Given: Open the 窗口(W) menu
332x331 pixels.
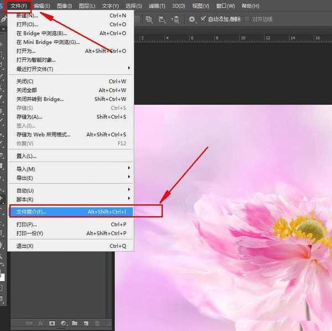Looking at the screenshot, I should pyautogui.click(x=226, y=6).
